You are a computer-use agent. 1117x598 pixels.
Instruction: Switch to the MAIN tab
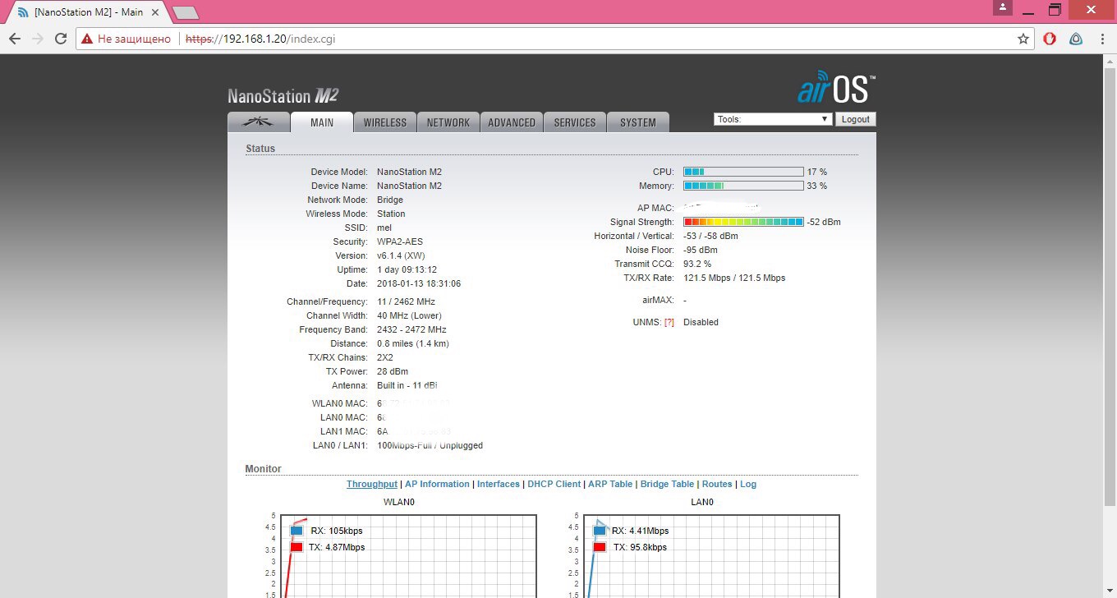point(322,122)
